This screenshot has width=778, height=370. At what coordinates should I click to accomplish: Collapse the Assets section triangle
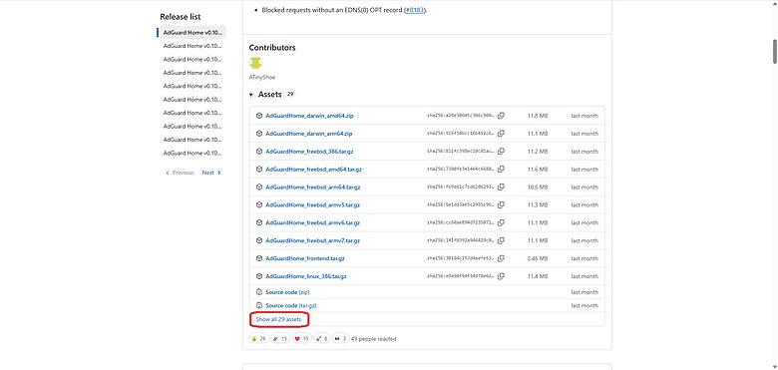[x=251, y=95]
